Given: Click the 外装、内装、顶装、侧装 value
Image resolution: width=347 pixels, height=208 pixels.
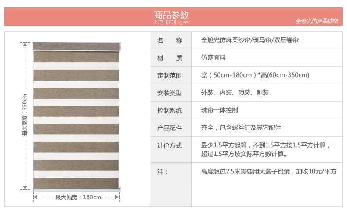Looking at the screenshot, I should [x=235, y=93].
